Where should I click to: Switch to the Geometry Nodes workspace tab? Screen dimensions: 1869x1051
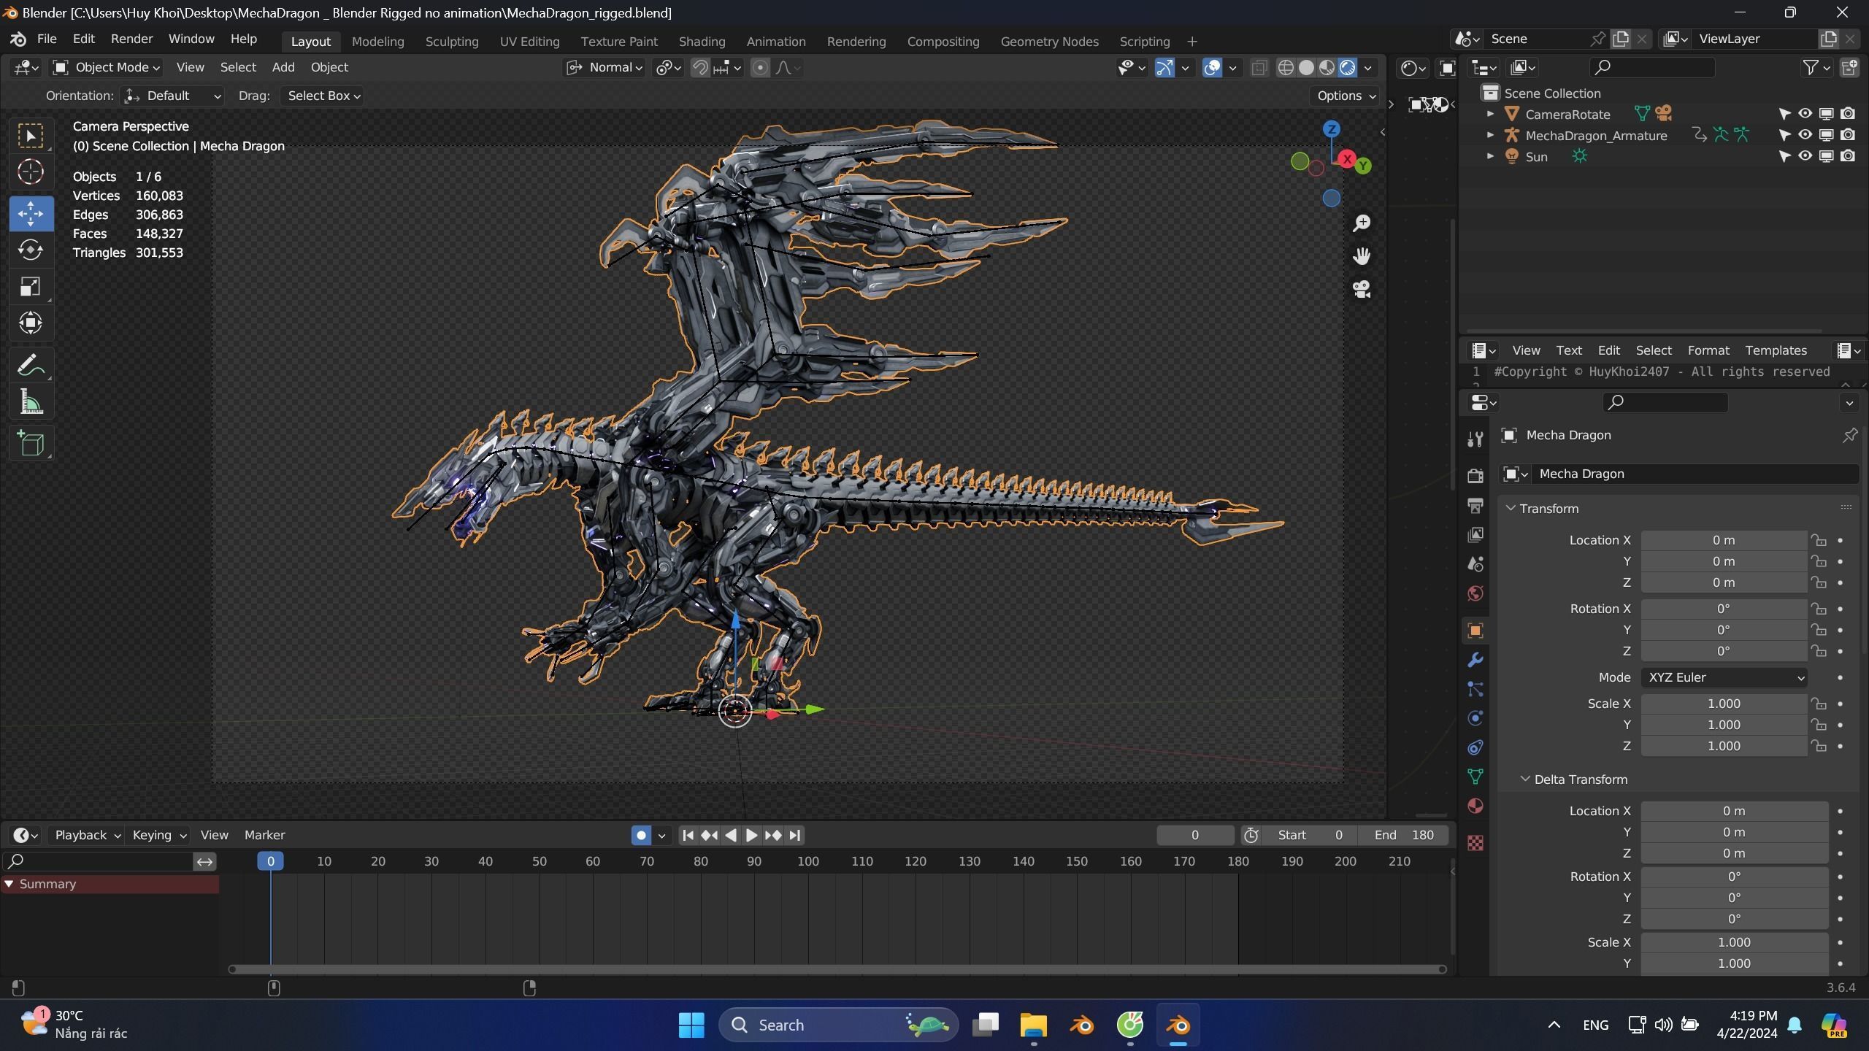(1049, 42)
